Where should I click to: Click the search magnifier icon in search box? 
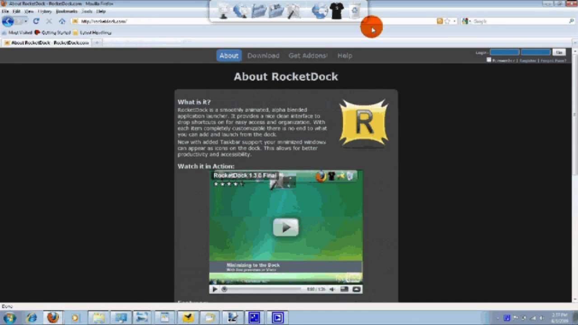571,21
